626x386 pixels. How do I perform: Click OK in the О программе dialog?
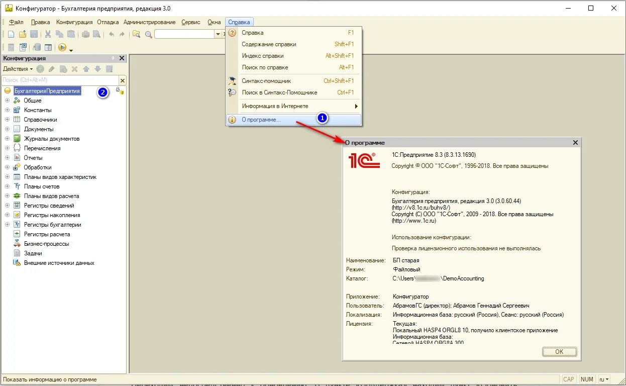tap(559, 352)
